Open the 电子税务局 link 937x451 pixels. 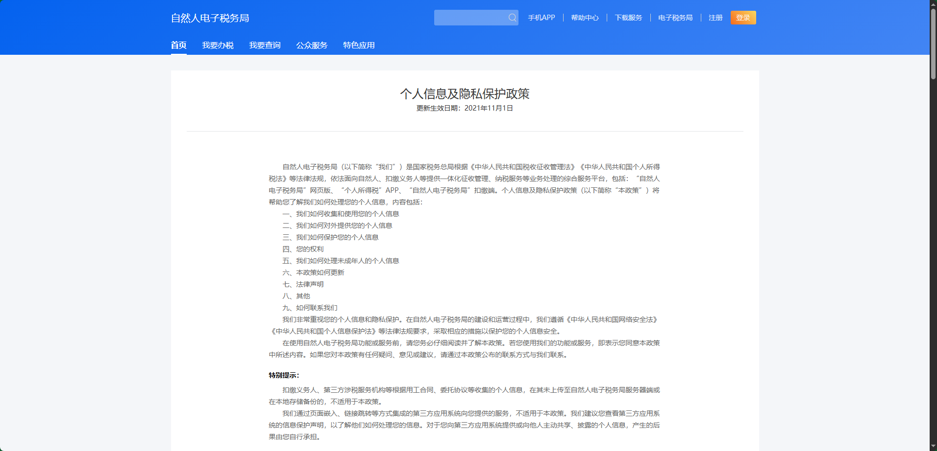tap(675, 18)
